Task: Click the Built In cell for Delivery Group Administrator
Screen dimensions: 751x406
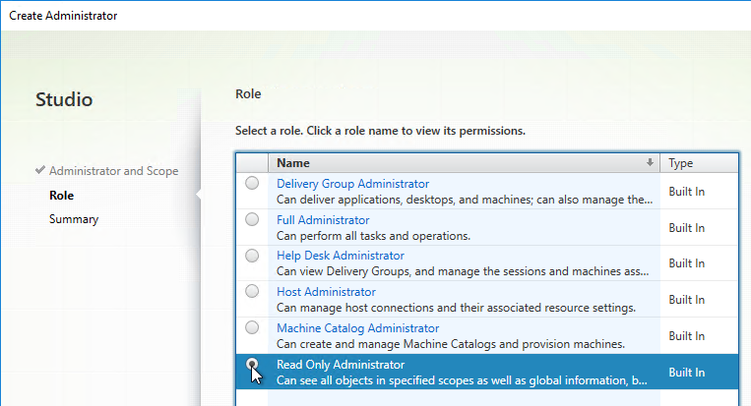Action: [686, 192]
